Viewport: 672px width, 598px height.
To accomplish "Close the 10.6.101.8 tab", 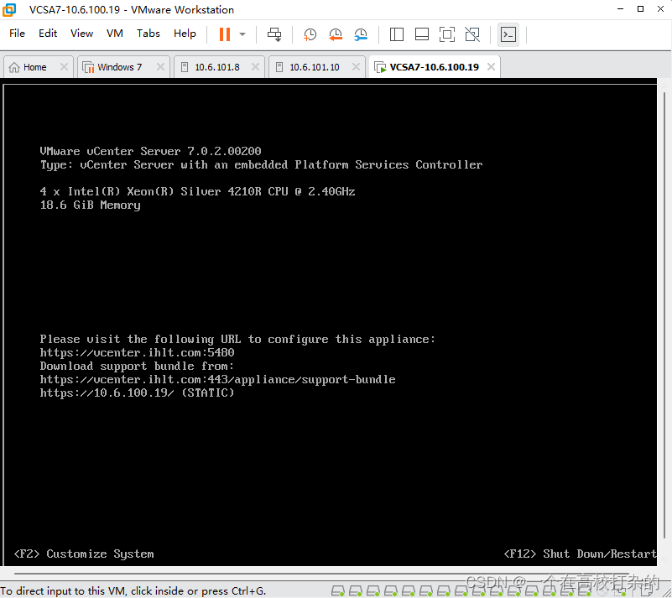I will coord(255,67).
